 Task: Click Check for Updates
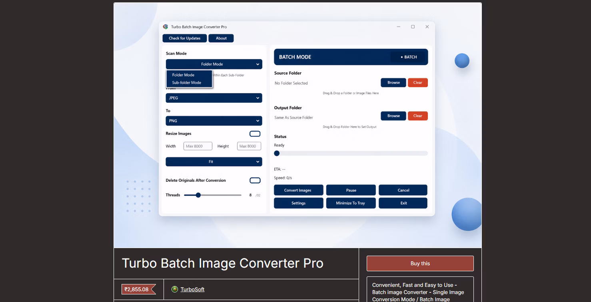185,38
